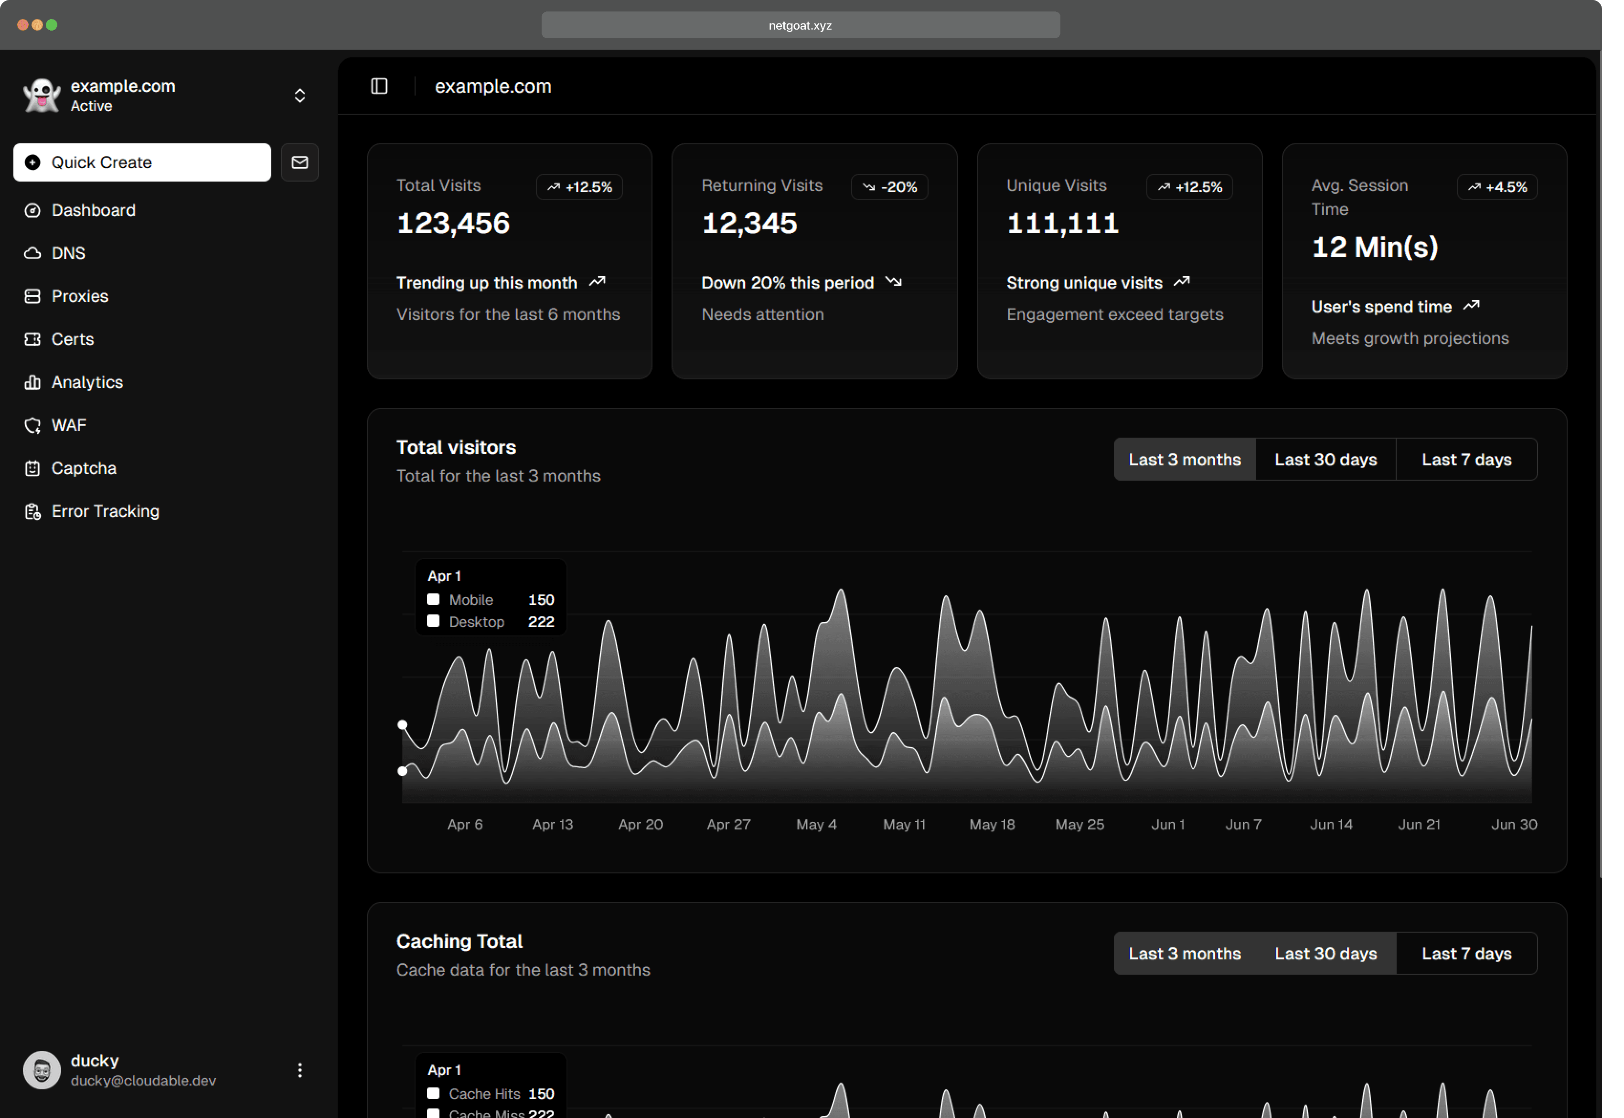The width and height of the screenshot is (1624, 1118).
Task: Click the Proxies server icon
Action: pyautogui.click(x=32, y=296)
